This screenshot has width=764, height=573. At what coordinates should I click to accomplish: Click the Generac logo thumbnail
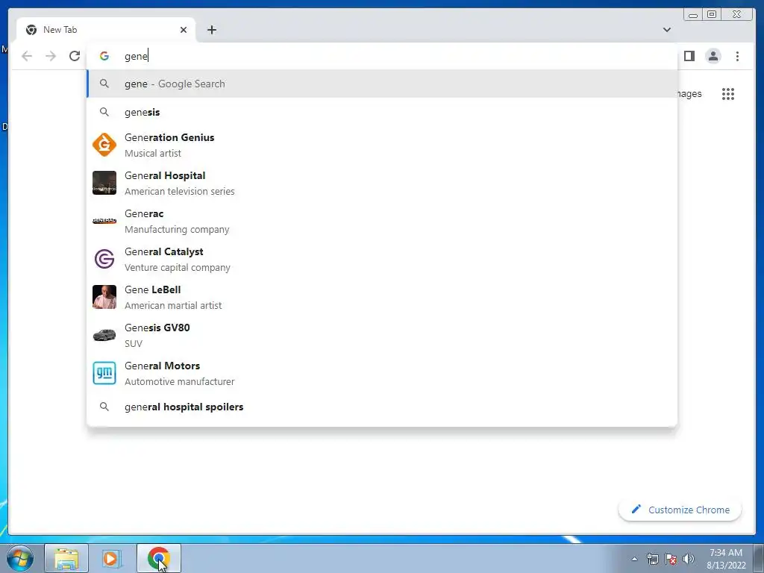pos(104,221)
